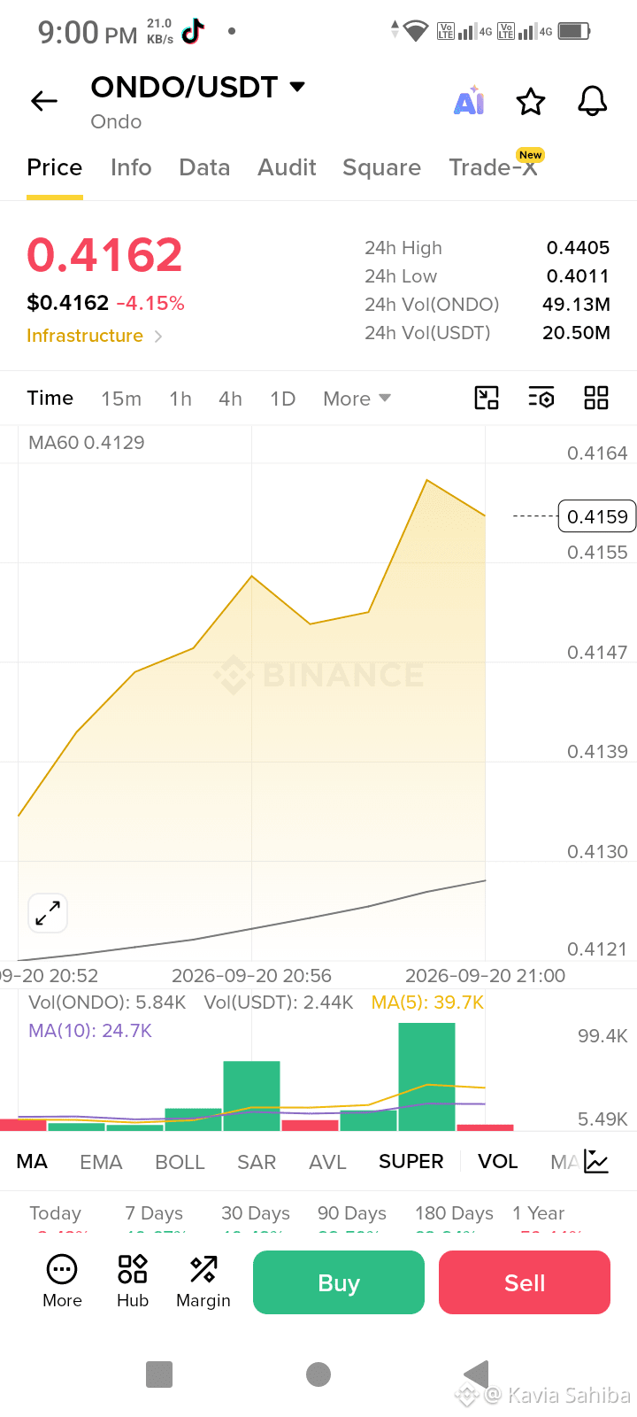Toggle the BOLL indicator
Screen dimensions: 637x1417
tap(180, 1162)
